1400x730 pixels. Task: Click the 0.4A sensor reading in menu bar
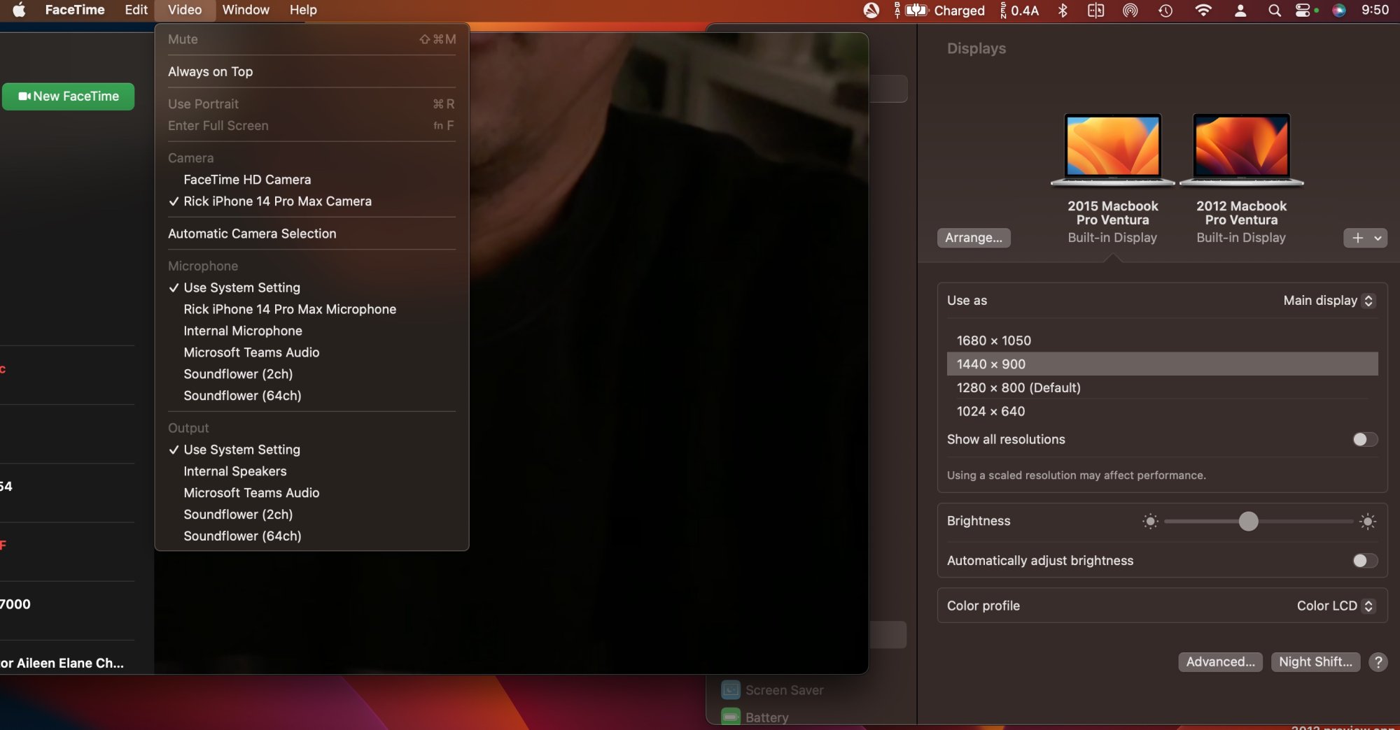[x=1018, y=10]
